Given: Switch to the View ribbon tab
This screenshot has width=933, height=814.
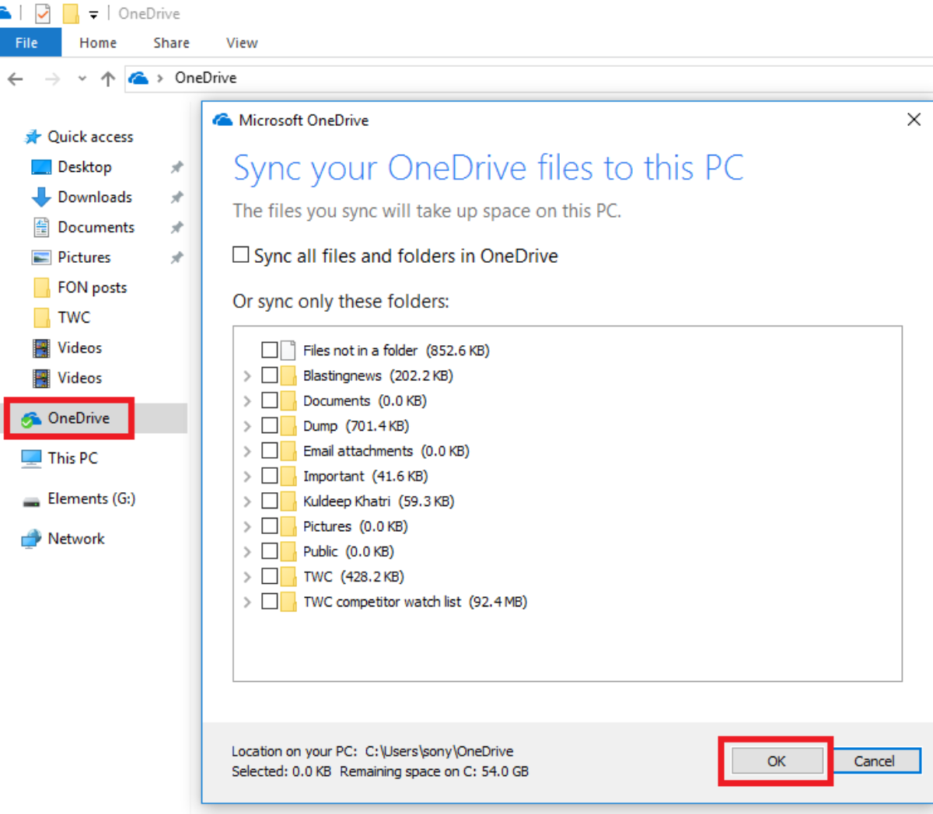Looking at the screenshot, I should point(242,43).
